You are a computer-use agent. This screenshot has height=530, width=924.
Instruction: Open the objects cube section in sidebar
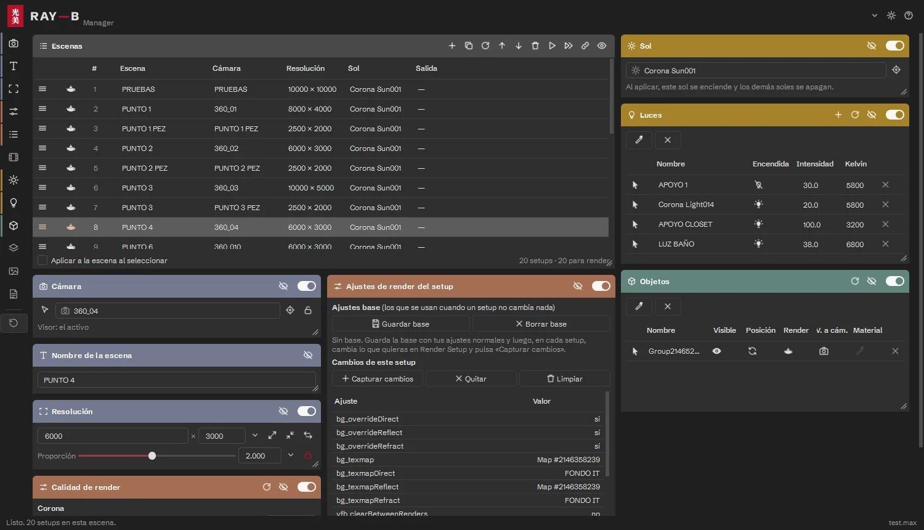tap(14, 226)
